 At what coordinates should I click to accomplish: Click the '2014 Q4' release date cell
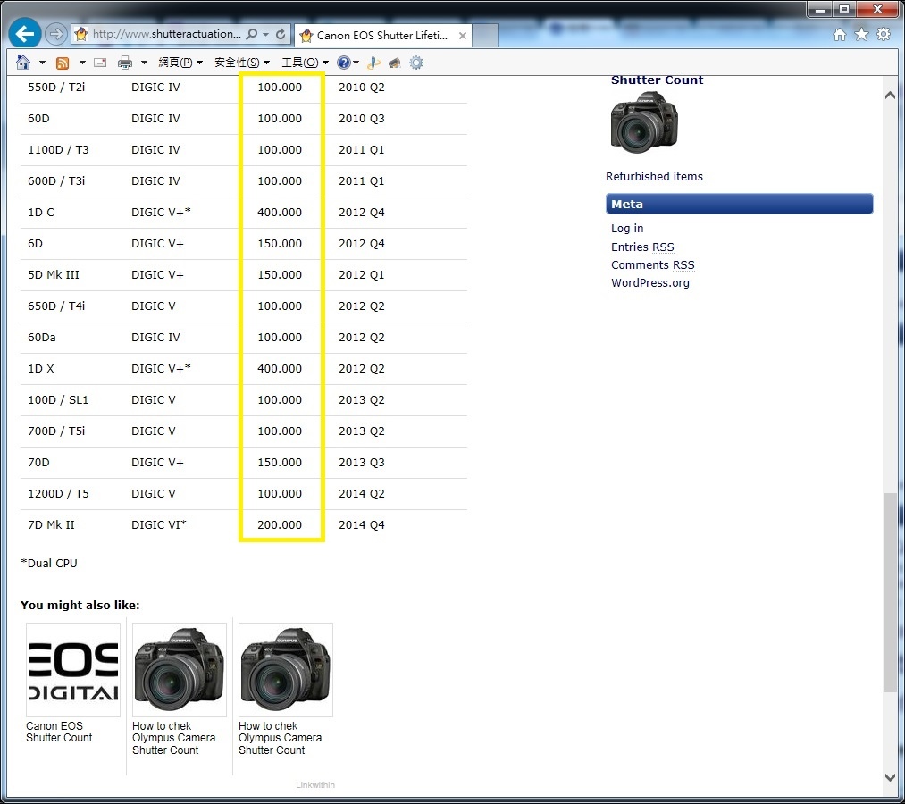point(361,524)
